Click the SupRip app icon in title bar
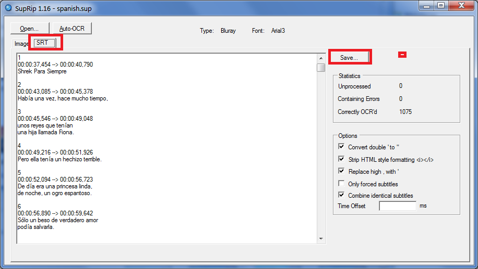 [8, 8]
